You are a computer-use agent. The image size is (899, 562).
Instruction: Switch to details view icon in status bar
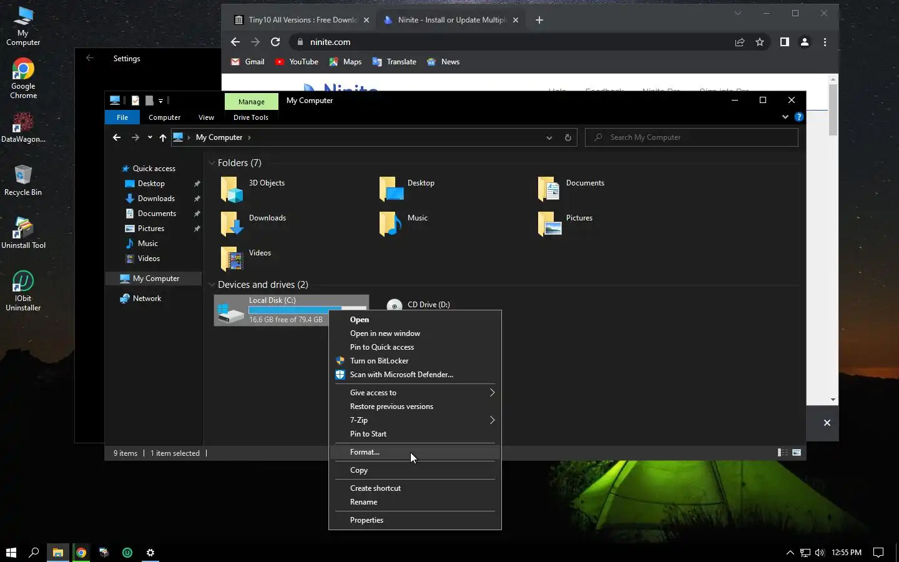(x=782, y=453)
